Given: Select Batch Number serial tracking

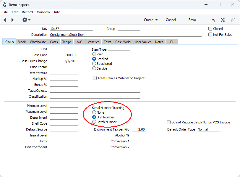Looking at the screenshot, I should [x=94, y=122].
